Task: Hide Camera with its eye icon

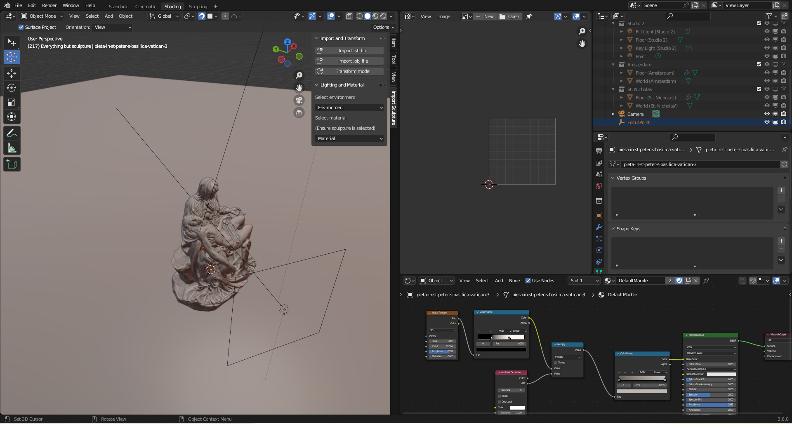Action: [767, 114]
